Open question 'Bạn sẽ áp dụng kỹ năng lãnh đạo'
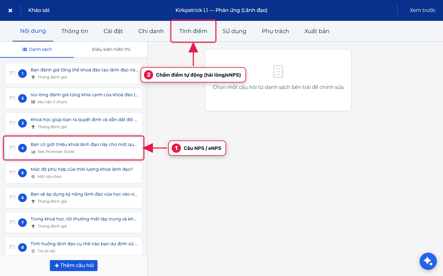443x276 pixels. 74,198
